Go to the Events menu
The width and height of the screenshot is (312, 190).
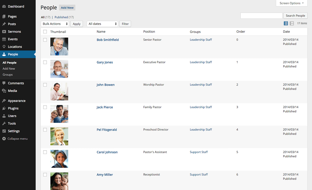pos(18,39)
